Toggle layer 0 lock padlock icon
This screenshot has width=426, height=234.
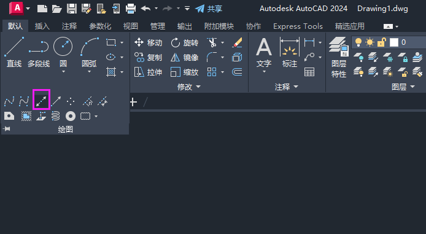381,42
